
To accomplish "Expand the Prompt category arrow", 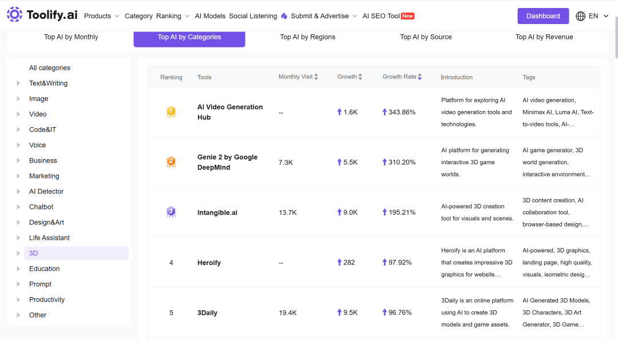I will click(x=18, y=284).
